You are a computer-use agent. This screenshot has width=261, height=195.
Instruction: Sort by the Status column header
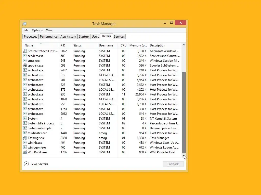point(84,45)
